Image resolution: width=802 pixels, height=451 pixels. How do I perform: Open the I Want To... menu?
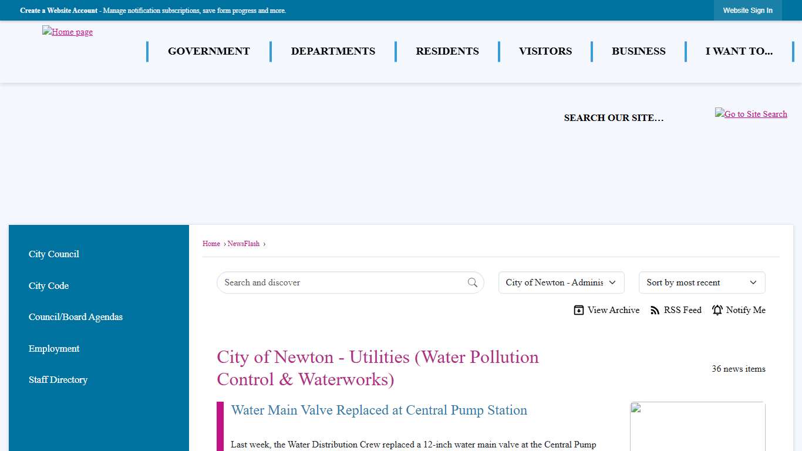pyautogui.click(x=739, y=51)
